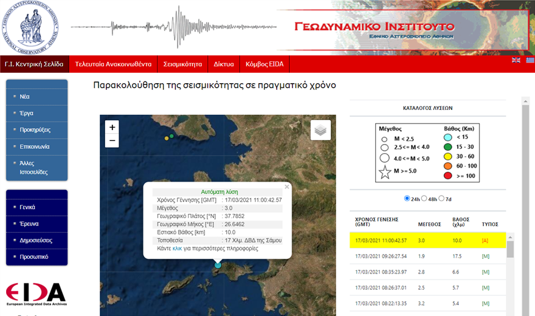Click the cyan earthquake marker near Samos

coord(218,264)
